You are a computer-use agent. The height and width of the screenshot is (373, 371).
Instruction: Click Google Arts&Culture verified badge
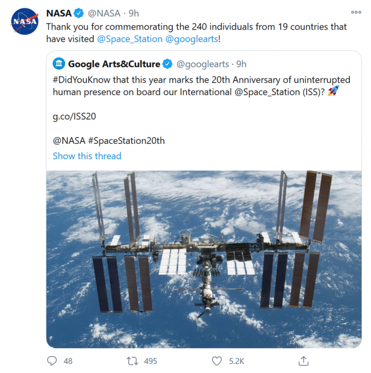click(x=167, y=64)
